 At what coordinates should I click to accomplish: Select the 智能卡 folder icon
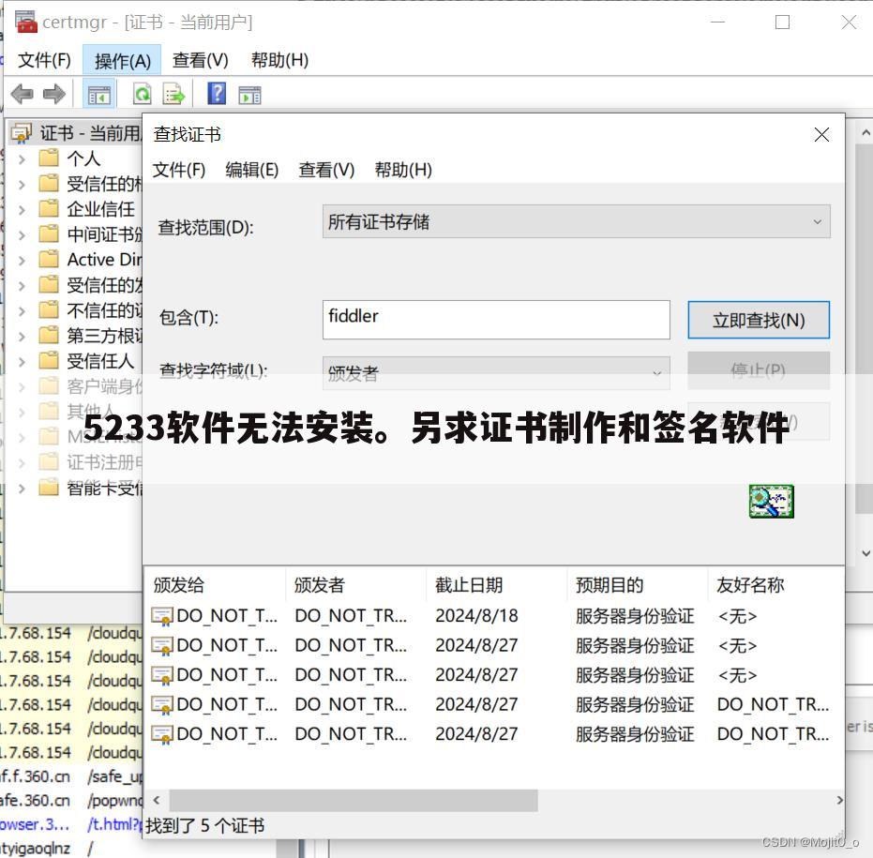(49, 488)
